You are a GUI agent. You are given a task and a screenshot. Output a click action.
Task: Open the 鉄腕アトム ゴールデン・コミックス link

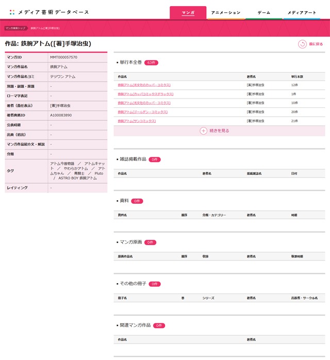tap(143, 112)
